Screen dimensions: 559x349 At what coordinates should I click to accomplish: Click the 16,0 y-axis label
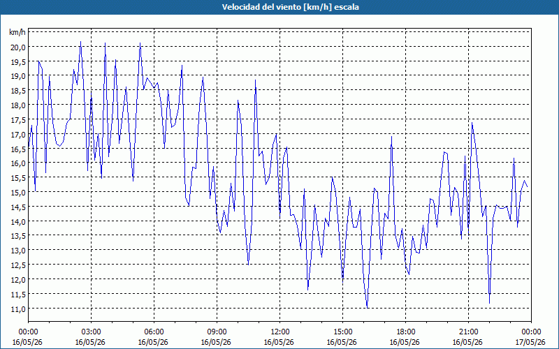tap(18, 163)
